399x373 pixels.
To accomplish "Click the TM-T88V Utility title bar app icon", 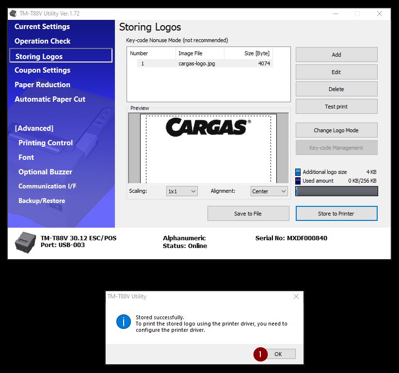I will click(13, 14).
